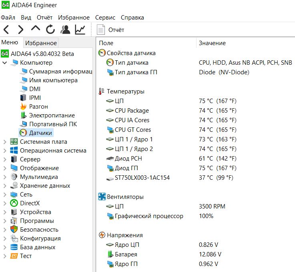
Task: Click the Хранение данных disk icon
Action: coord(14,185)
